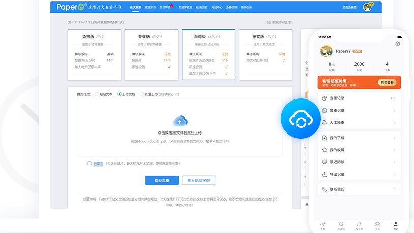Open 我的下载 icon in phone list

324,138
